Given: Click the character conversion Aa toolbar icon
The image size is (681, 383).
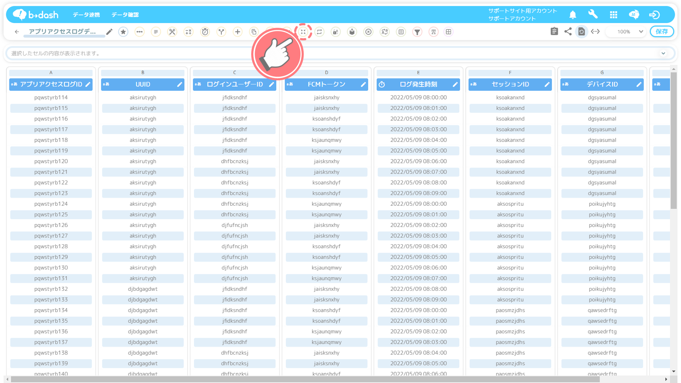Looking at the screenshot, I should pos(385,32).
